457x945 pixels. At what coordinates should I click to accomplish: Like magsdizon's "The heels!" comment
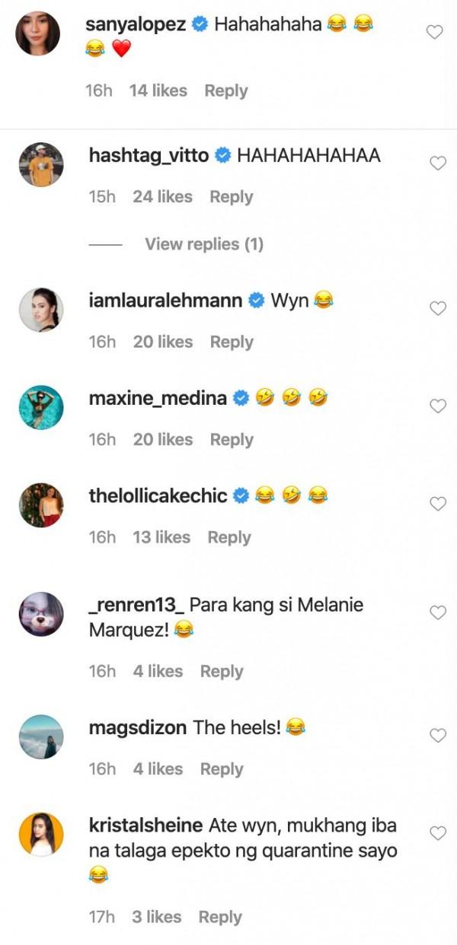click(437, 736)
